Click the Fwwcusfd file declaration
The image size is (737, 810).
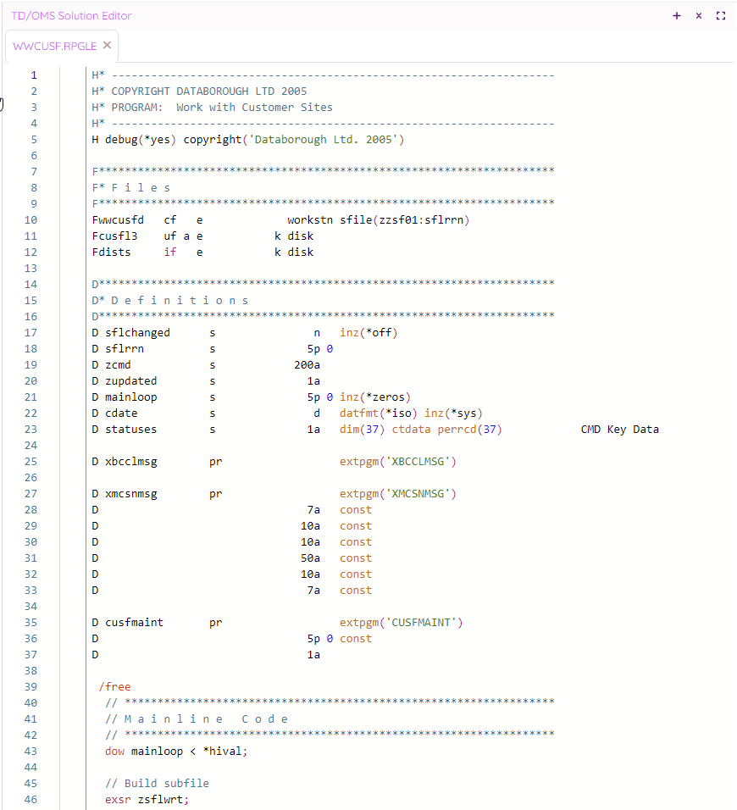118,220
